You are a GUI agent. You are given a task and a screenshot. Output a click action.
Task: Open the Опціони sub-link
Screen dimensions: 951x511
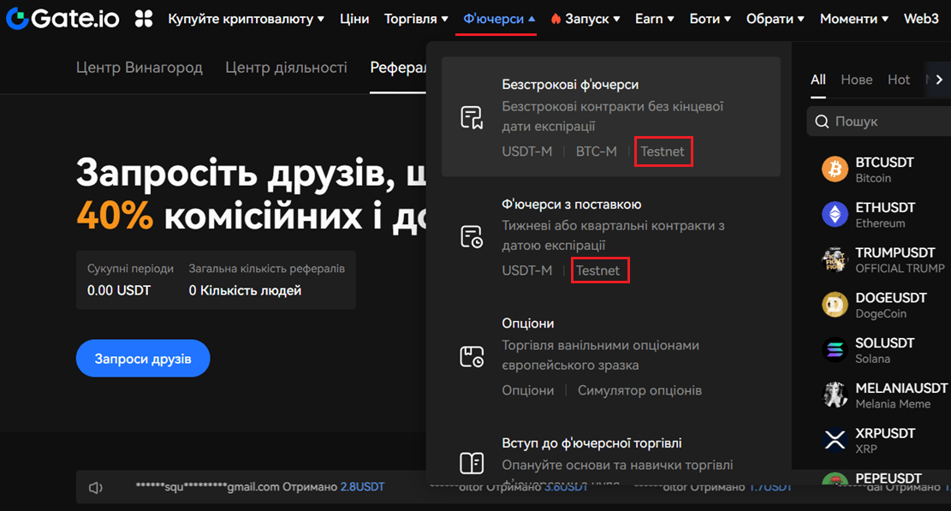(x=527, y=390)
